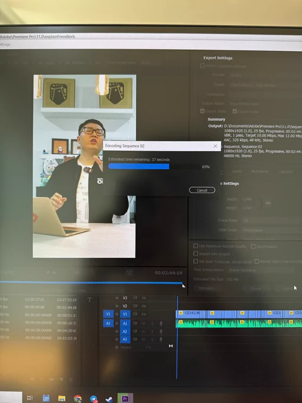Click Output Name Sequence 02.mp4 link

coord(243,104)
